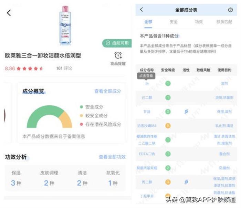Select the 全部 tab
The height and width of the screenshot is (208, 241).
tap(148, 22)
